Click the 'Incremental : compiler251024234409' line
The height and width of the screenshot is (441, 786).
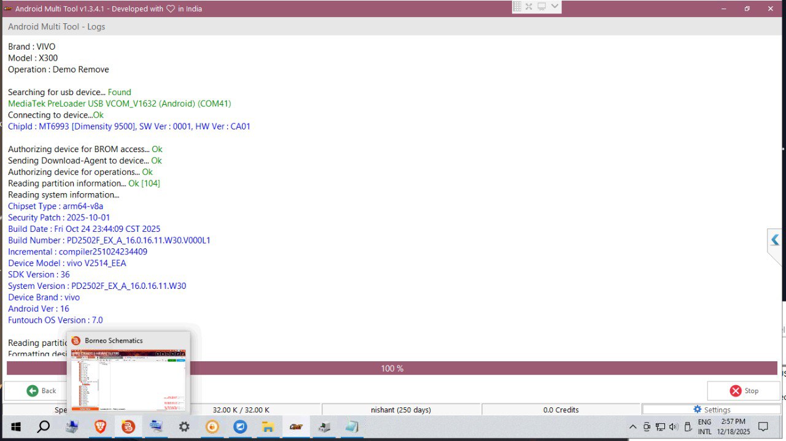click(77, 251)
